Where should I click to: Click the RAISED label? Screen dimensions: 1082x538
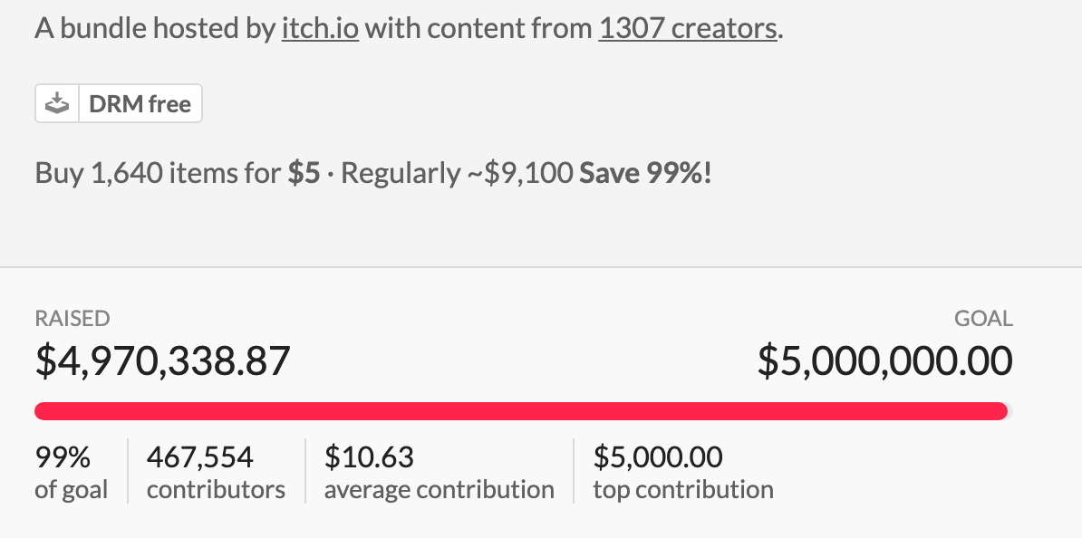click(x=72, y=319)
